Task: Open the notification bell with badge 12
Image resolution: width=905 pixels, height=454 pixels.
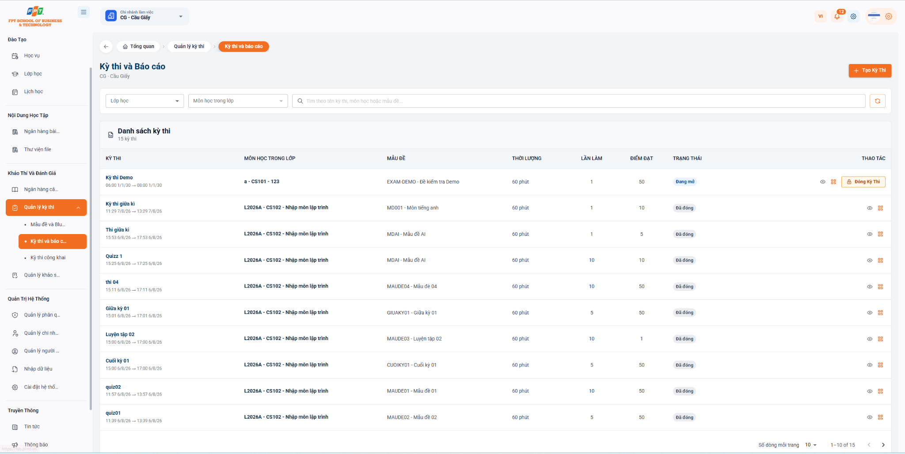Action: click(x=837, y=16)
